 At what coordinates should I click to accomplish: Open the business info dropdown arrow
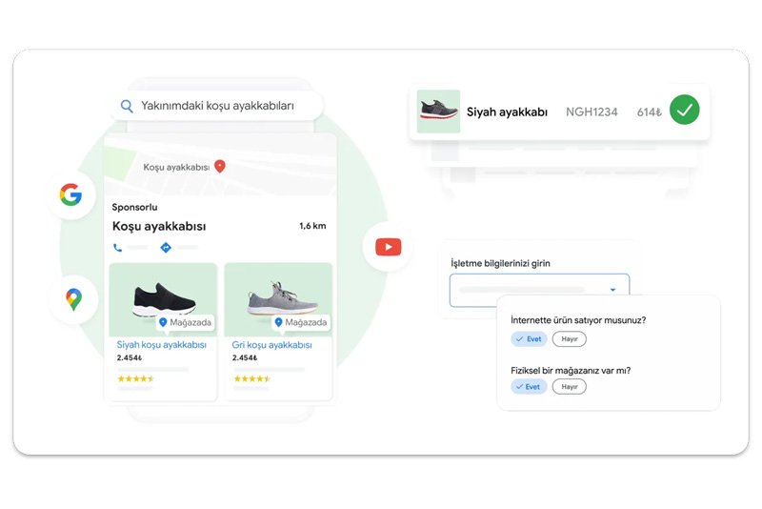[612, 290]
